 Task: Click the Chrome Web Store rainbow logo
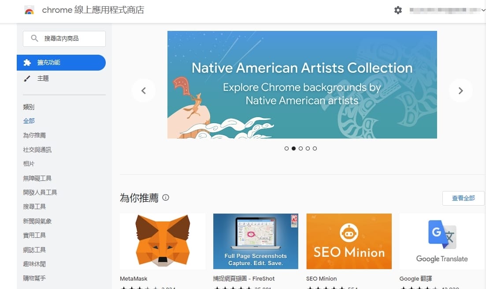[29, 10]
